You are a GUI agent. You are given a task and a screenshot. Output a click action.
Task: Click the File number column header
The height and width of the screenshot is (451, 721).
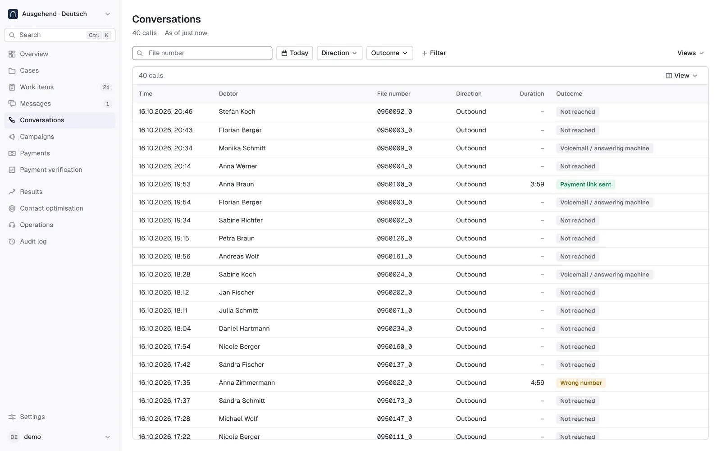coord(393,94)
